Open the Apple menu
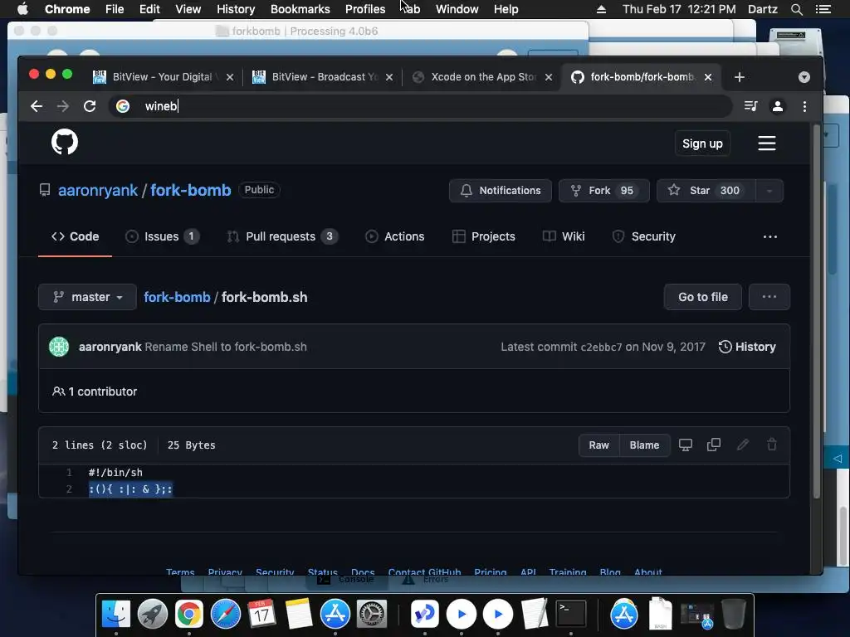Screen dimensions: 850x637 pyautogui.click(x=22, y=9)
